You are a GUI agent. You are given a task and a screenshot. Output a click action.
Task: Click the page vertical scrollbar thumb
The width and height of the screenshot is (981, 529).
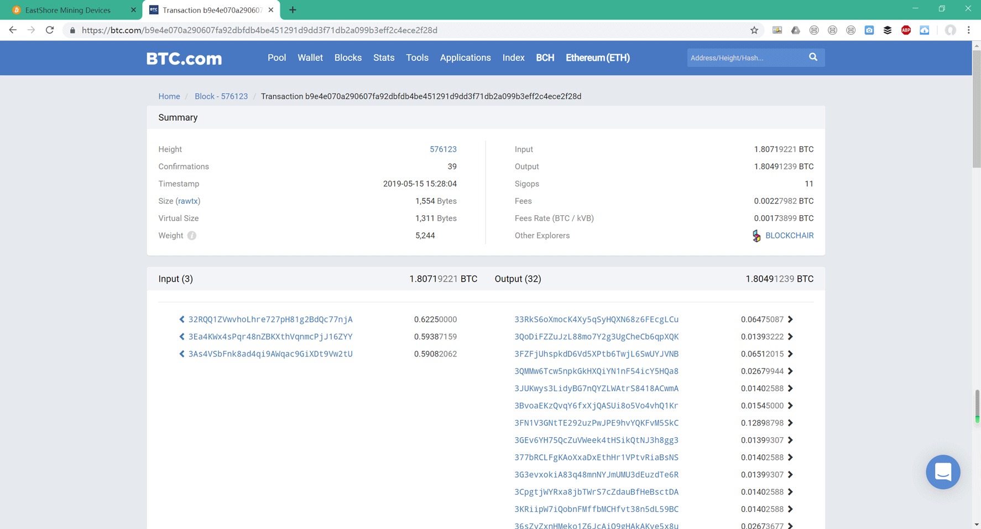977,110
